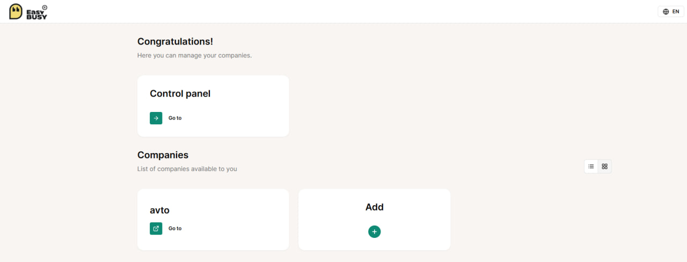Click the "Companies" section heading
Viewport: 687px width, 262px height.
(x=163, y=155)
